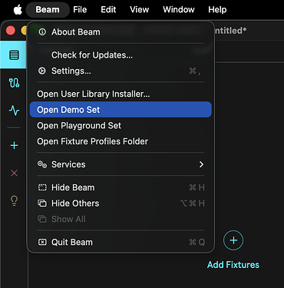Image resolution: width=284 pixels, height=288 pixels.
Task: Click the Add Fixtures label
Action: tap(233, 265)
